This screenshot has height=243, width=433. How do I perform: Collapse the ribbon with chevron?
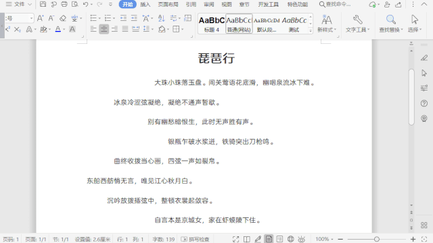coord(424,4)
